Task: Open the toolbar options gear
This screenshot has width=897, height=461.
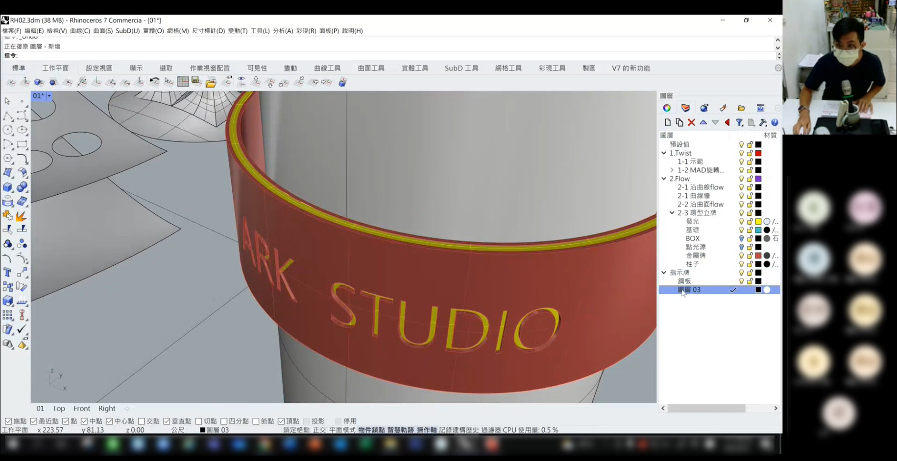Action: [778, 68]
